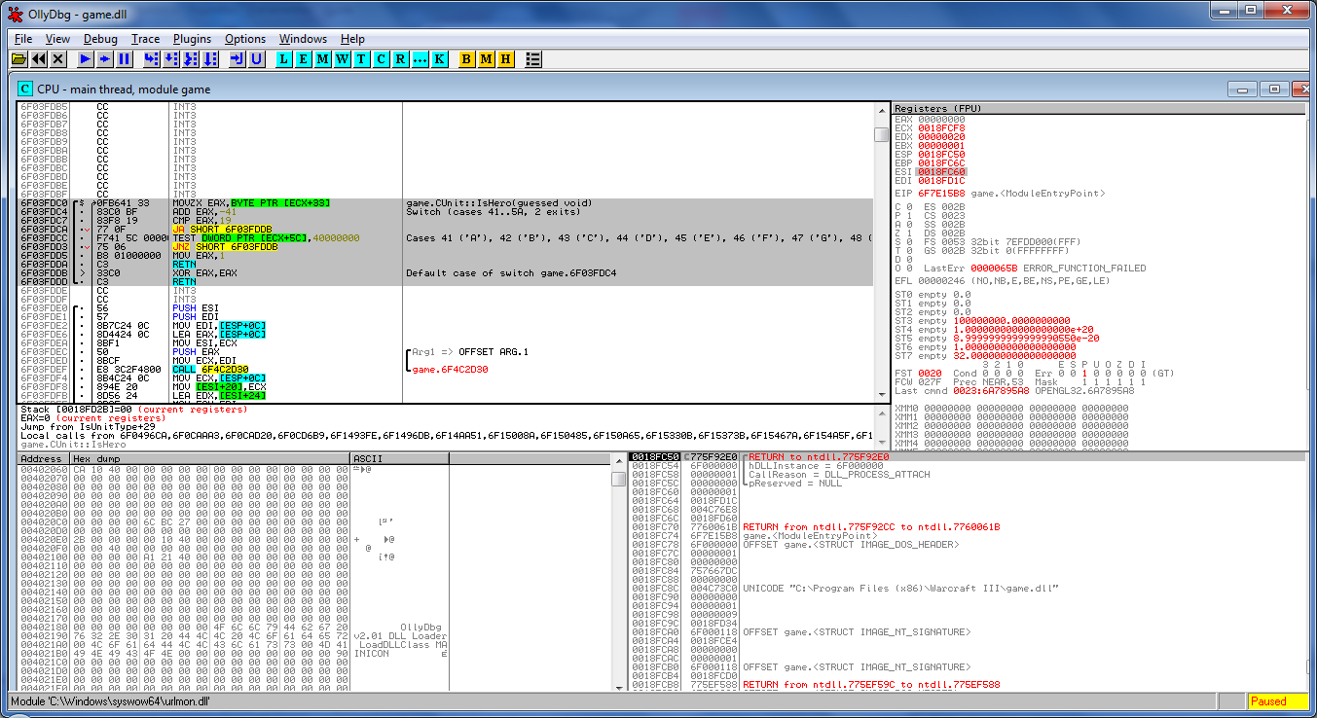
Task: Open the Debug menu
Action: point(100,39)
